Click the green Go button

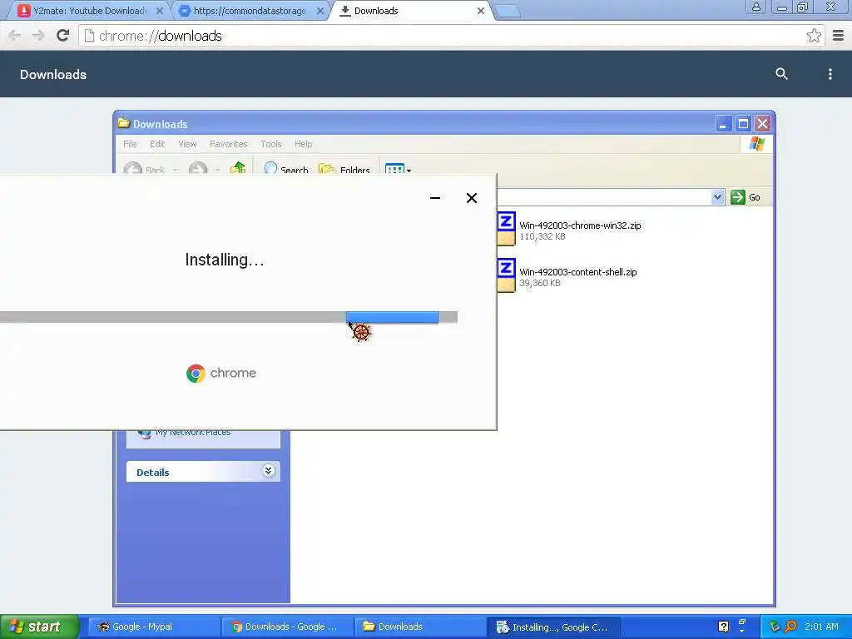click(745, 197)
